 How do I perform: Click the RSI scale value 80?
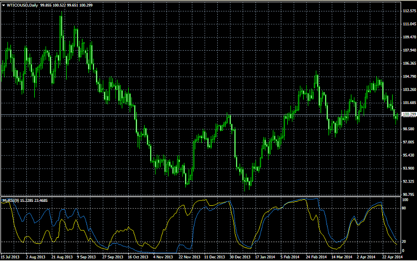(404, 208)
